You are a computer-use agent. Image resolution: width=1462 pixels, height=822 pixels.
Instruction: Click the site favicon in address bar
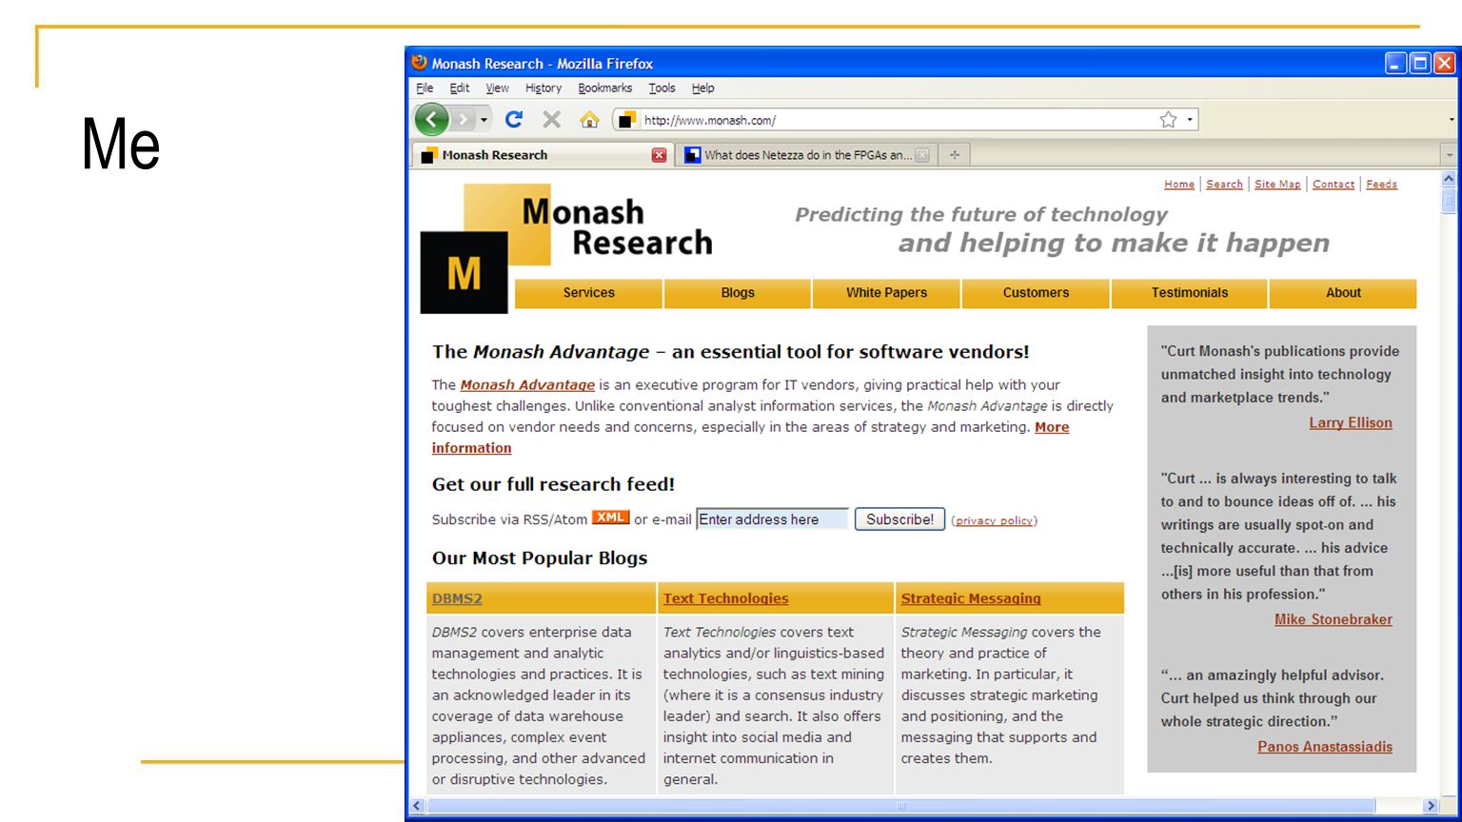[626, 120]
